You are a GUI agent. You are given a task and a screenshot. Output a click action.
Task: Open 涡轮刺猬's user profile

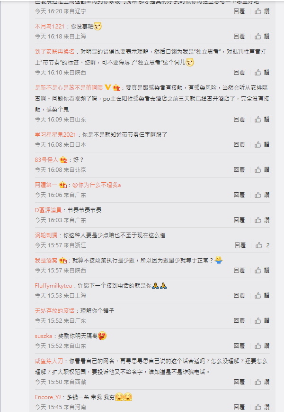[46, 235]
